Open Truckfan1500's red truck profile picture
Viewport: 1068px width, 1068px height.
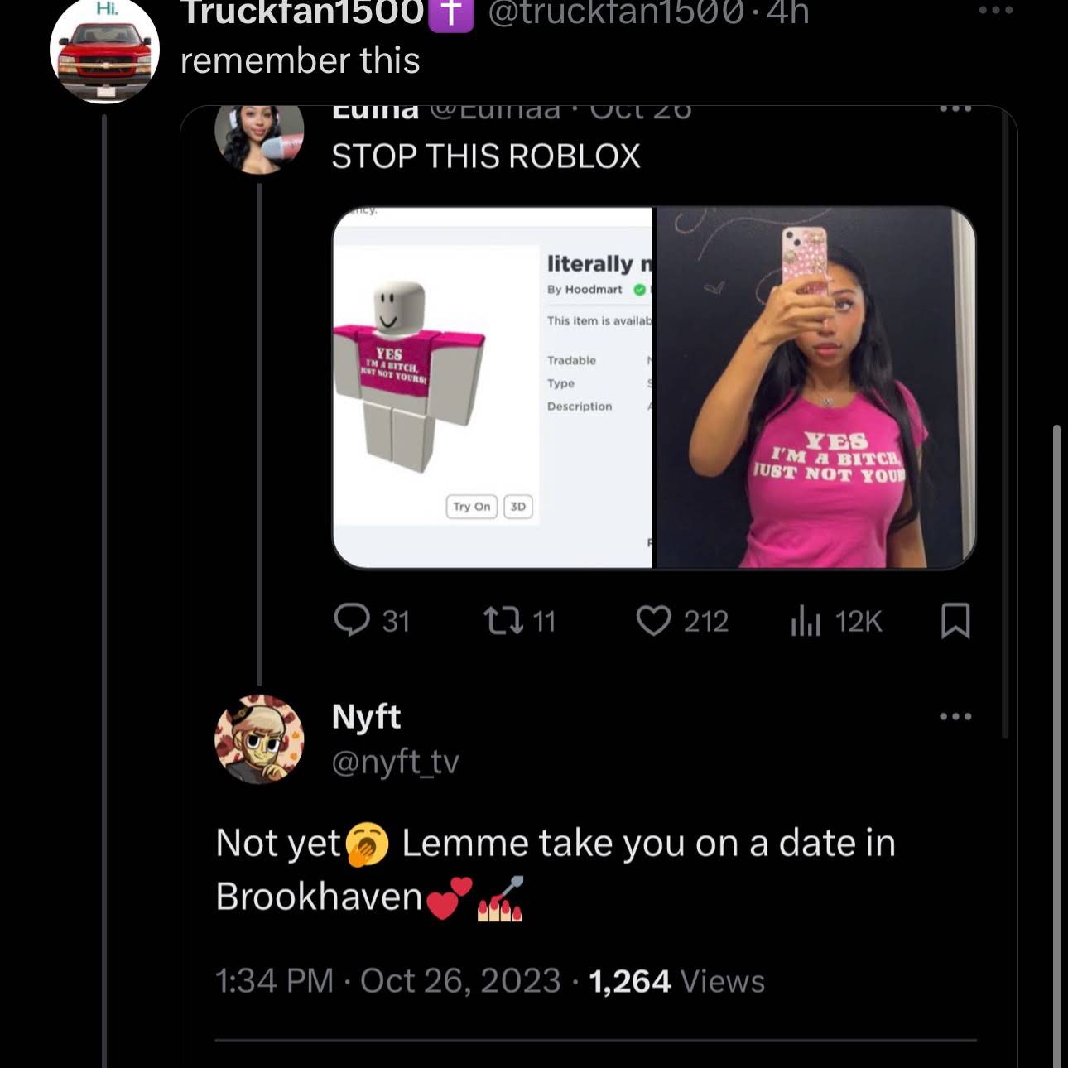(x=104, y=51)
